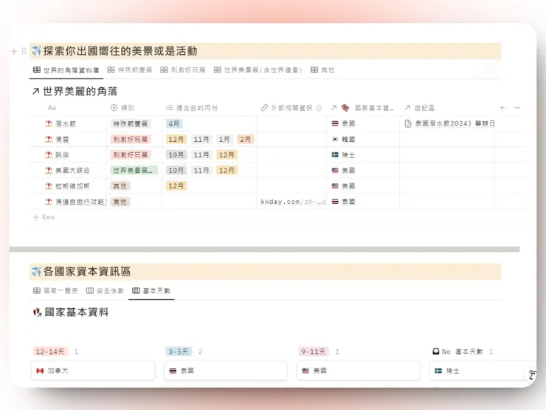
Task: Open the 美國 card under 9-11天
Action: tap(359, 371)
